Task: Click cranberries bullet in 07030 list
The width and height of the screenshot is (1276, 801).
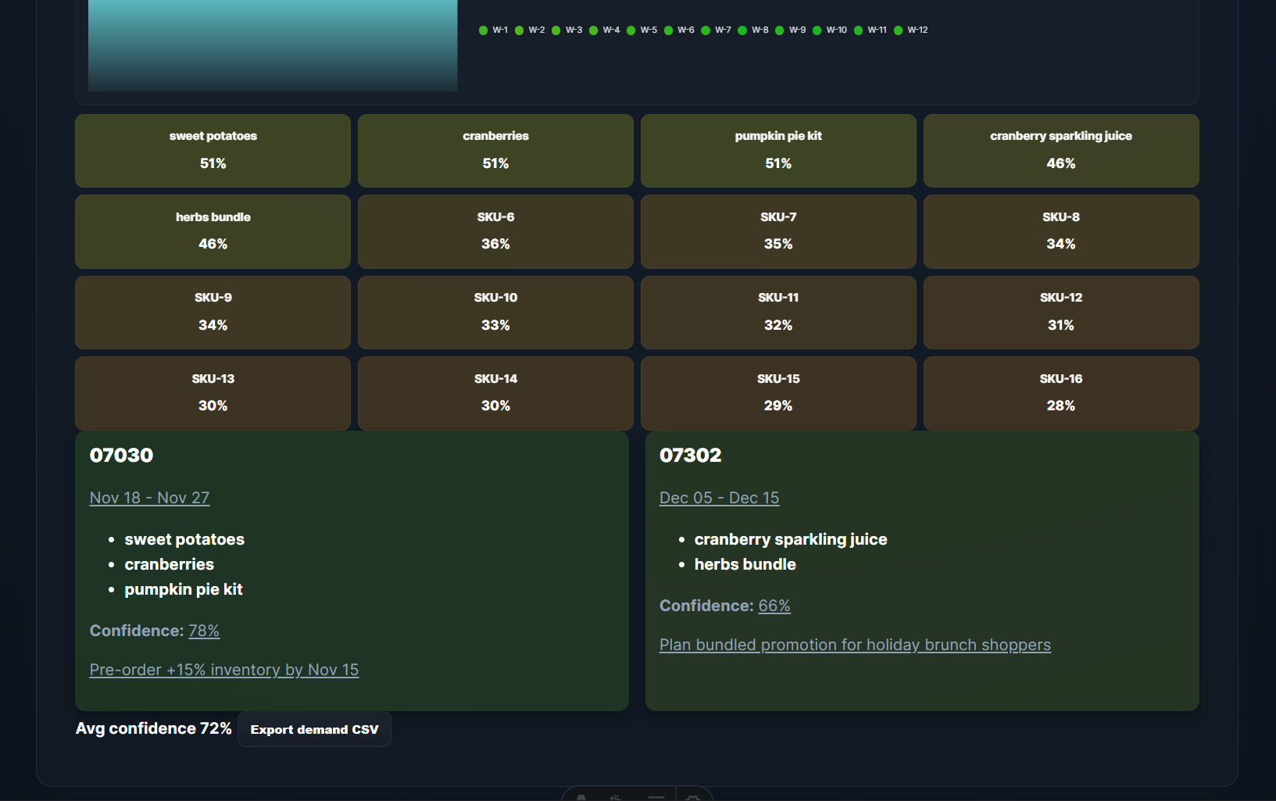Action: 169,564
